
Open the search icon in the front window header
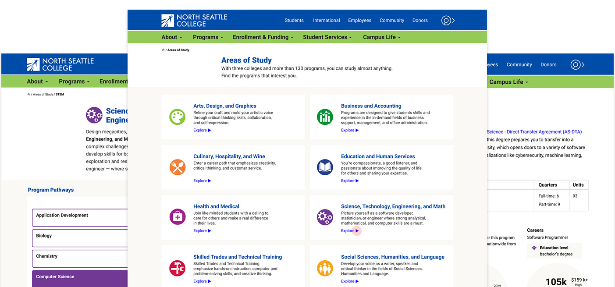448,21
